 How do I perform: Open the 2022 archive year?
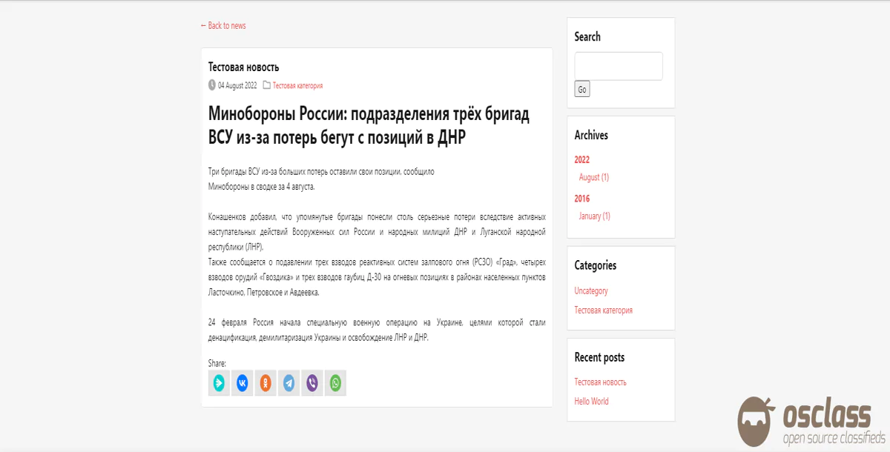click(582, 159)
